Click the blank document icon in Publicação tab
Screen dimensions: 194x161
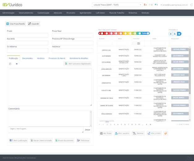tap(10, 64)
